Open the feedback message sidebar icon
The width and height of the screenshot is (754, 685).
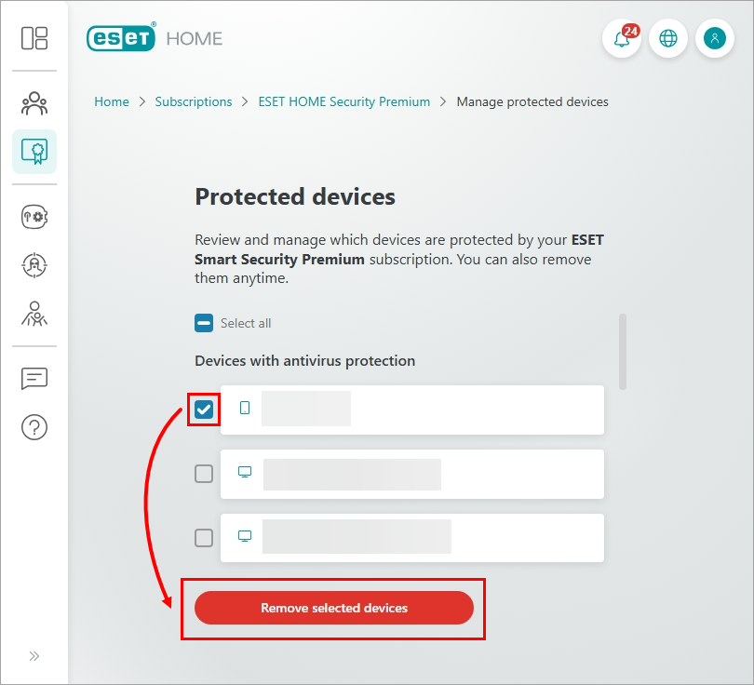click(34, 379)
